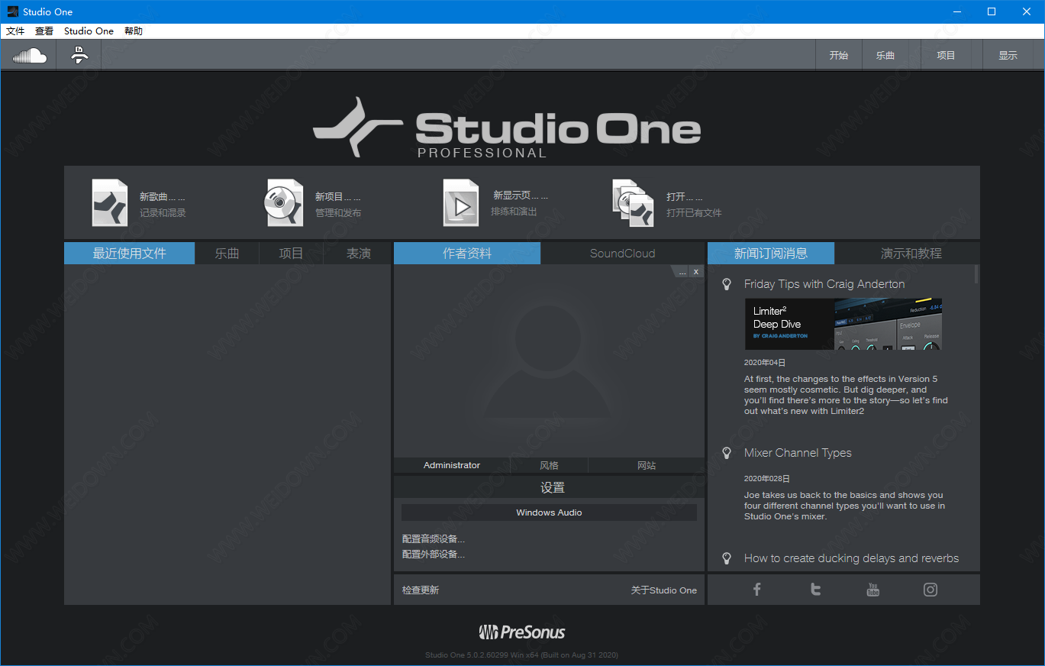Image resolution: width=1045 pixels, height=666 pixels.
Task: Click the New Project disc icon
Action: tap(285, 203)
